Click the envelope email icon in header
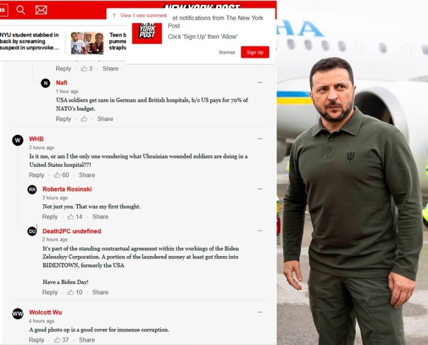 (x=41, y=10)
